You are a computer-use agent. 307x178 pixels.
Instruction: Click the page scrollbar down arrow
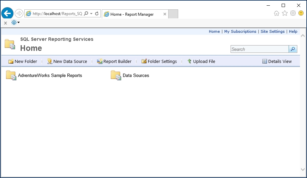click(303, 169)
